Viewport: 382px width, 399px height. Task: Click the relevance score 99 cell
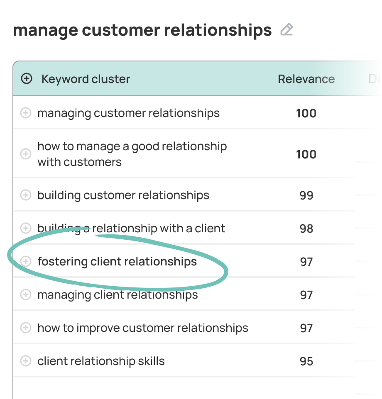point(306,195)
